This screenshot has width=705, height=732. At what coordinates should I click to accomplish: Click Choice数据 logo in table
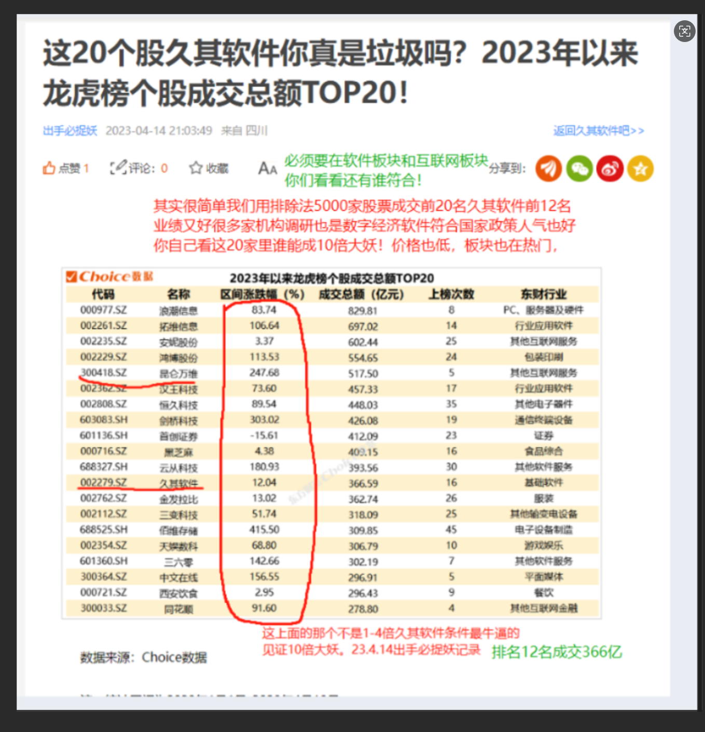[x=110, y=276]
